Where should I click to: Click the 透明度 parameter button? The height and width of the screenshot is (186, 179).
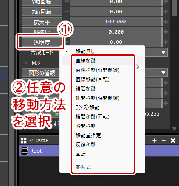(x=42, y=42)
